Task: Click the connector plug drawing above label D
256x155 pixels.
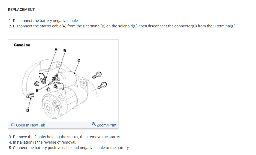Action: [30, 96]
